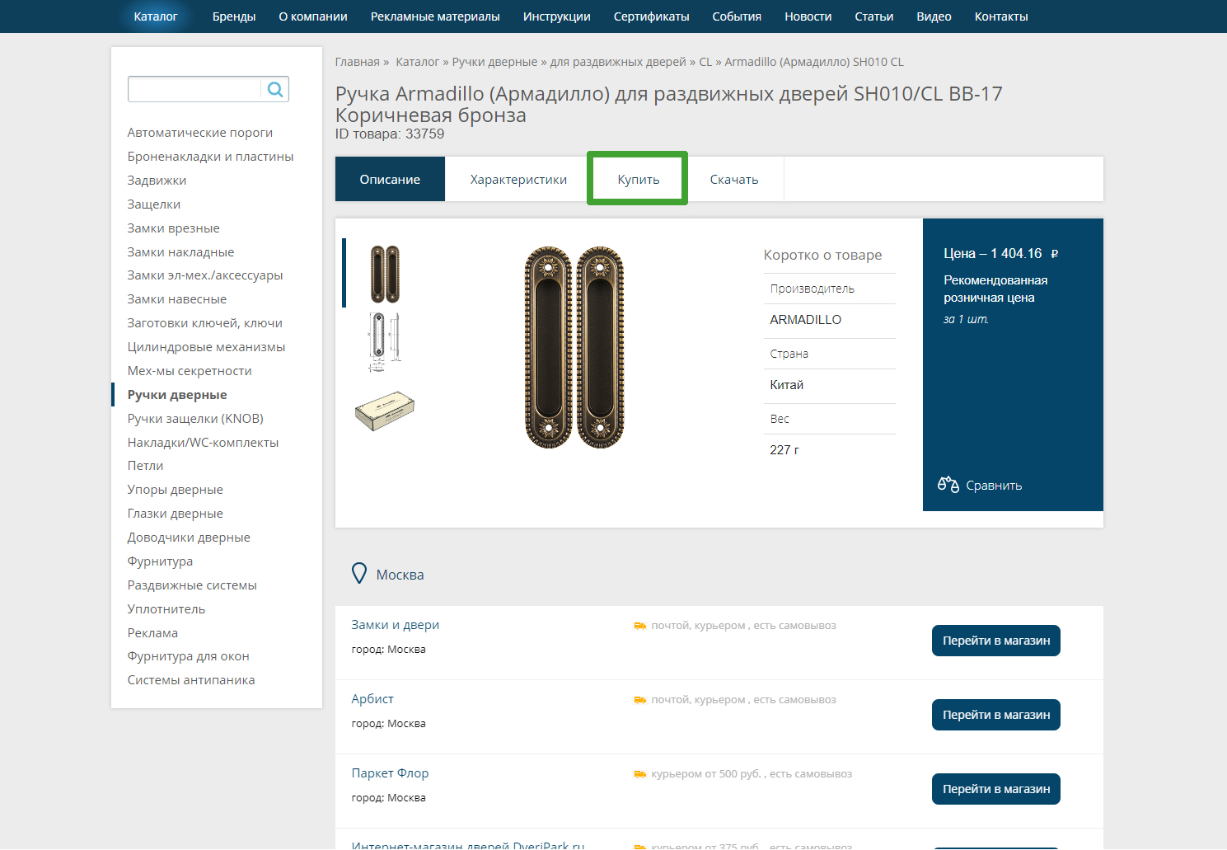Screen dimensions: 1227x850
Task: Click delivery truck icon for Арбист
Action: 640,700
